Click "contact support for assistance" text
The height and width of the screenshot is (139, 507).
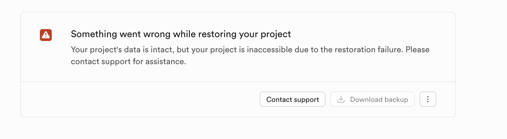pos(128,61)
